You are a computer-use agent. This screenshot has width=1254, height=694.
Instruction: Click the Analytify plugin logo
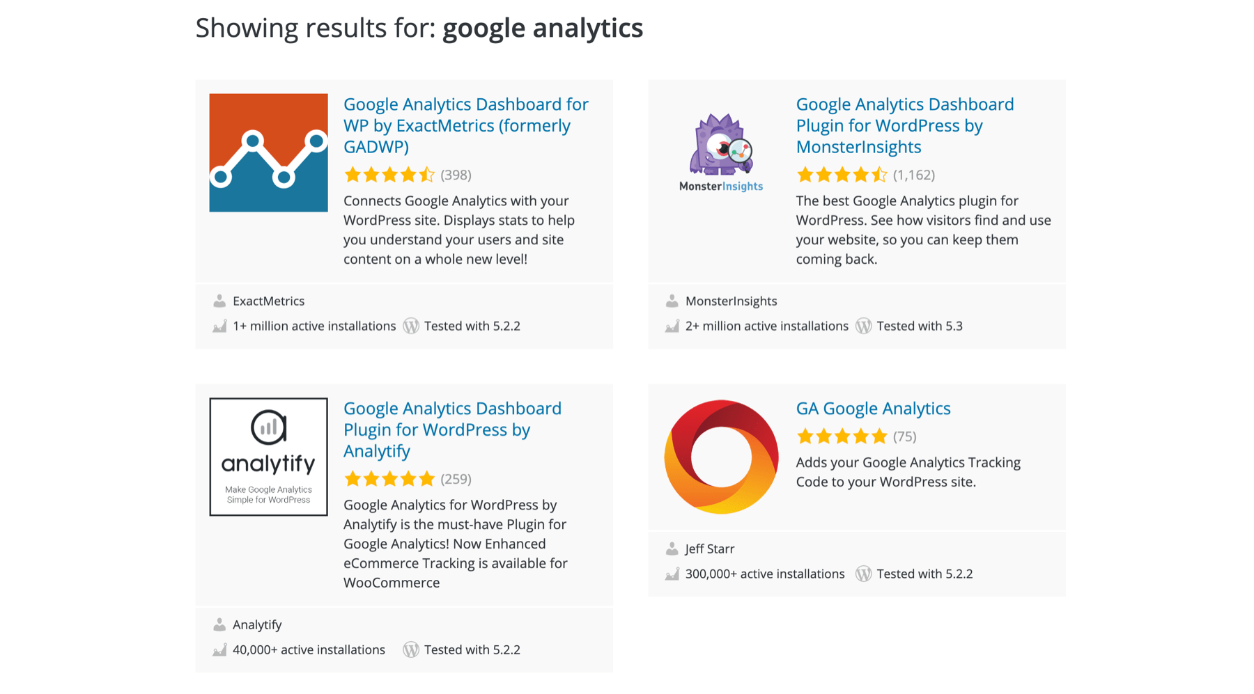tap(268, 455)
